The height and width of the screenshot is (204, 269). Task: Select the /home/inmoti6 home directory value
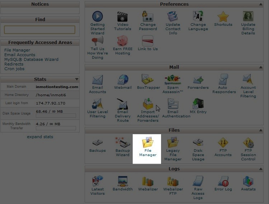coord(51,95)
